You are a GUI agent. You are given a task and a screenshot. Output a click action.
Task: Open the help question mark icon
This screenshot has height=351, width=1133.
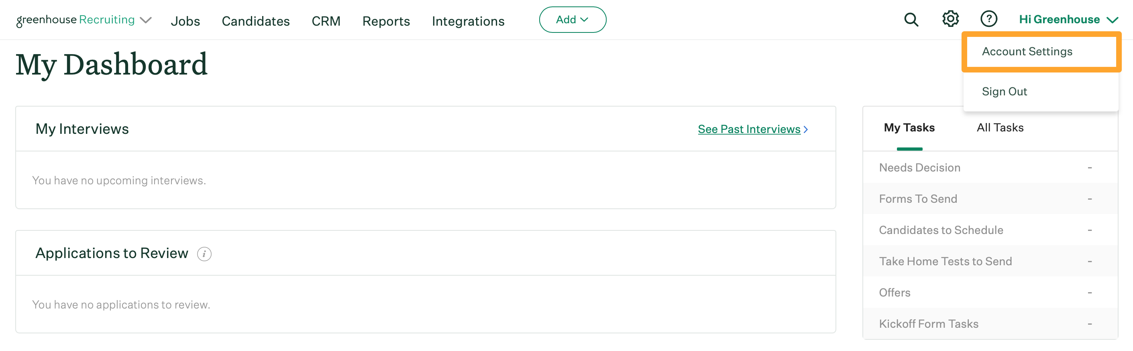[x=988, y=19]
